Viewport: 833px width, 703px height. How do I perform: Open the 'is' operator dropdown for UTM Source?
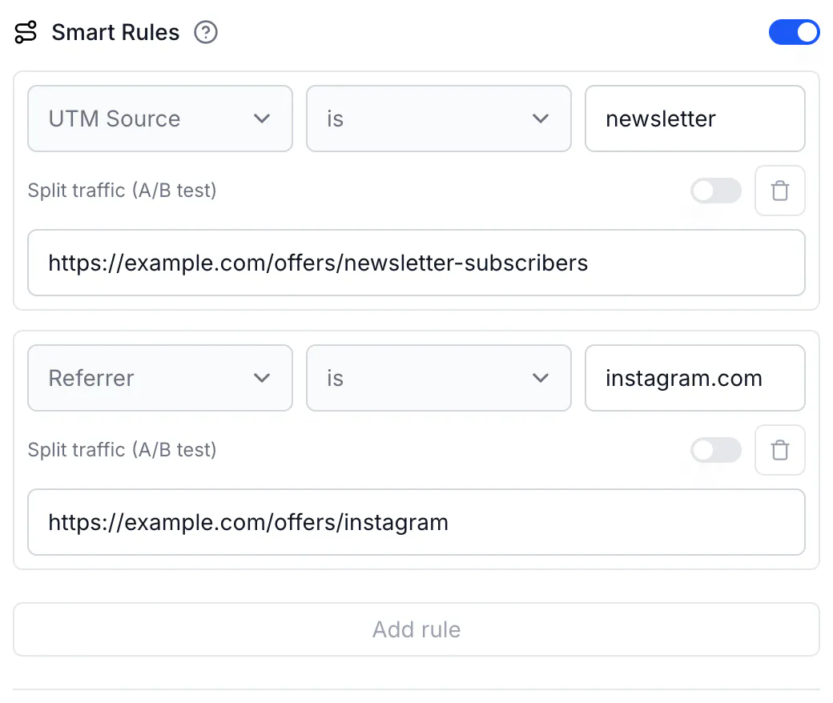click(439, 119)
